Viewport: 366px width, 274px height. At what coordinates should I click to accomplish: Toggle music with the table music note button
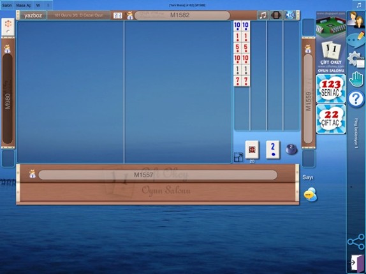(x=263, y=15)
